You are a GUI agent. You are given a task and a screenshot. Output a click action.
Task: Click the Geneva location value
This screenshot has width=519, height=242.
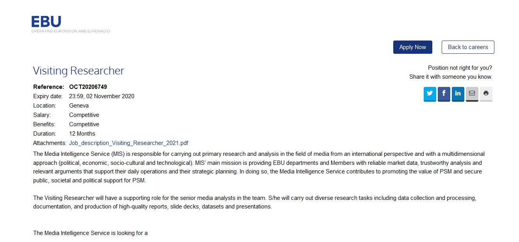[79, 106]
